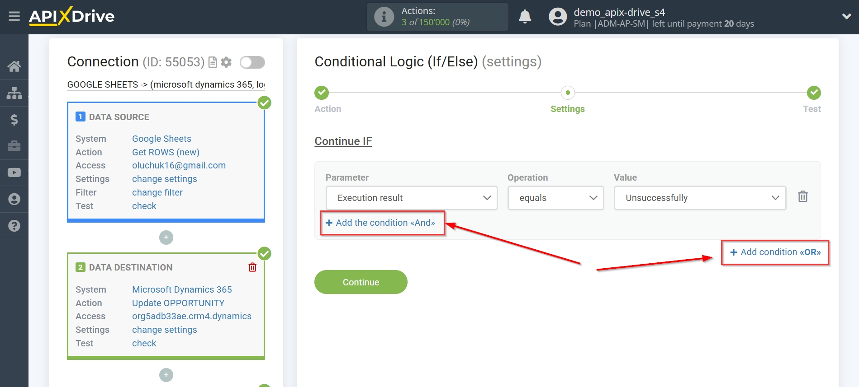
Task: Open the notifications bell
Action: (x=525, y=17)
